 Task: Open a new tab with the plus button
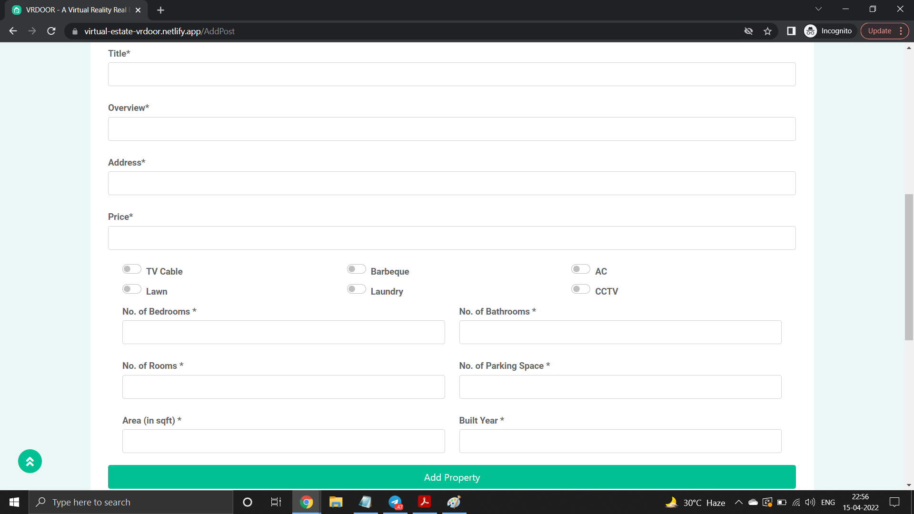(160, 10)
